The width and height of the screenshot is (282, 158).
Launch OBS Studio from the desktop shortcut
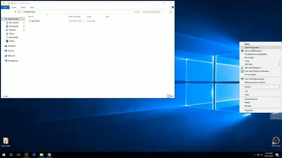[276, 142]
